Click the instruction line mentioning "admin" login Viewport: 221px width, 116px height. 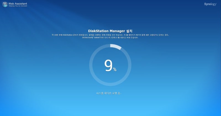click(110, 38)
